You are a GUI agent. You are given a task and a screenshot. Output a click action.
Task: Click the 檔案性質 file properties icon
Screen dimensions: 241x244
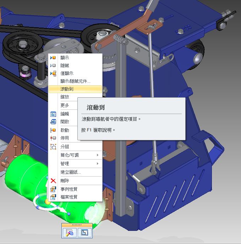point(53,197)
